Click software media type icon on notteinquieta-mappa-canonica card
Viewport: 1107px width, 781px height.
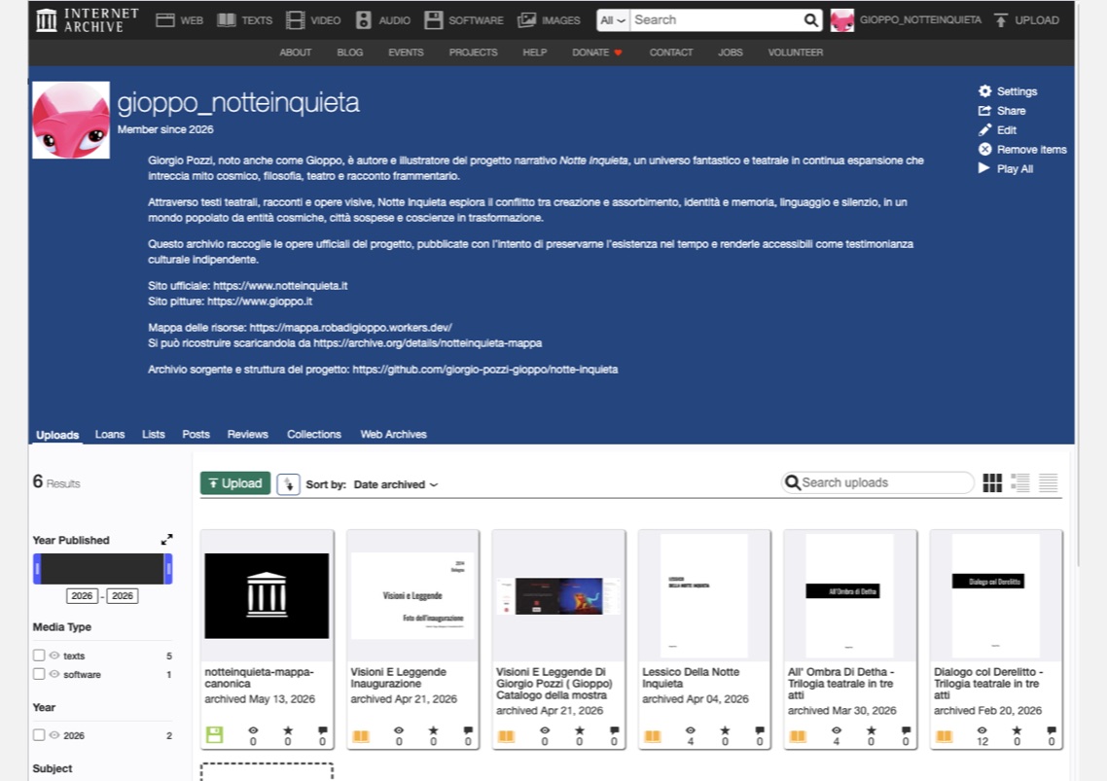(215, 735)
